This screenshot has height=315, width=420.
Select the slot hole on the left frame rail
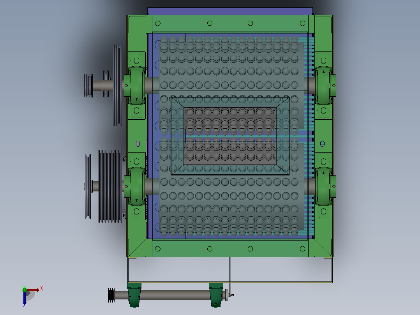pyautogui.click(x=138, y=144)
